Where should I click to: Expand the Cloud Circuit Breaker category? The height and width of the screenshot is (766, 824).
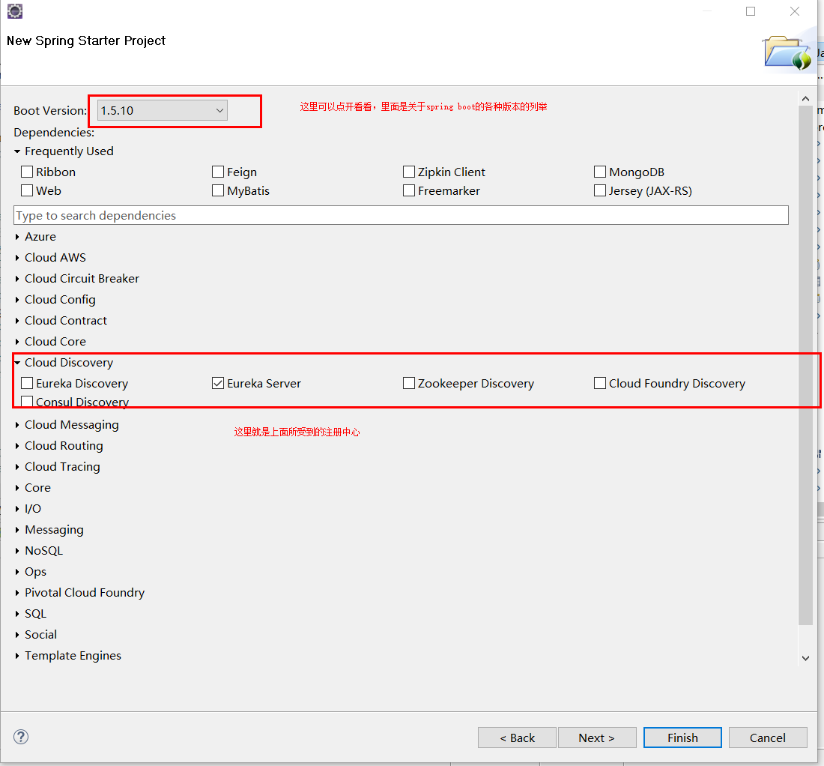click(17, 279)
